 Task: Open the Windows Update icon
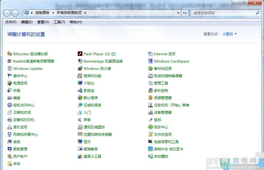pyautogui.click(x=10, y=69)
